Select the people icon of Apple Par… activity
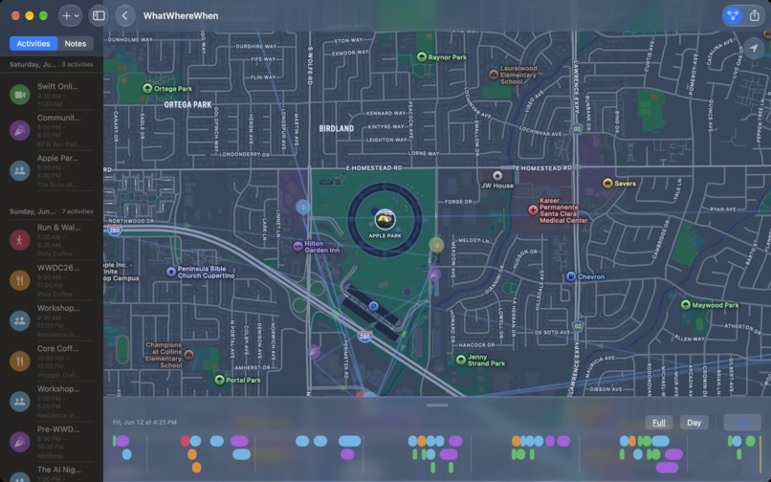This screenshot has width=771, height=482. pos(20,170)
